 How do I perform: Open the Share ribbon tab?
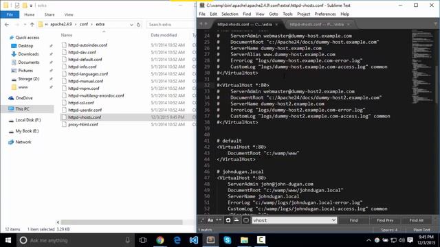pos(49,14)
